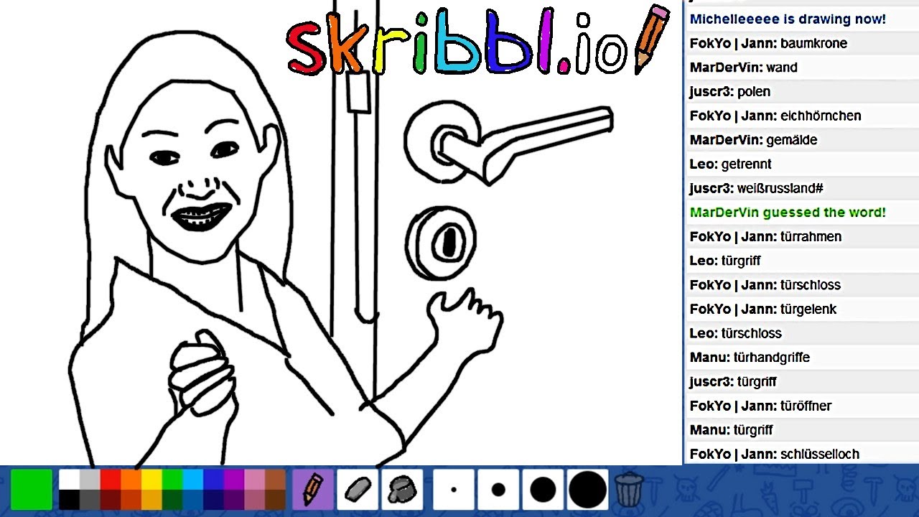Select the paint bucket fill tool

(402, 490)
